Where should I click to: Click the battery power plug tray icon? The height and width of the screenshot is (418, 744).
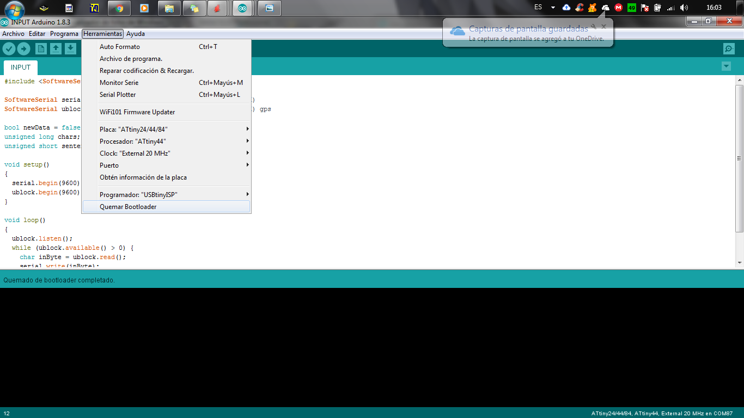pos(658,8)
